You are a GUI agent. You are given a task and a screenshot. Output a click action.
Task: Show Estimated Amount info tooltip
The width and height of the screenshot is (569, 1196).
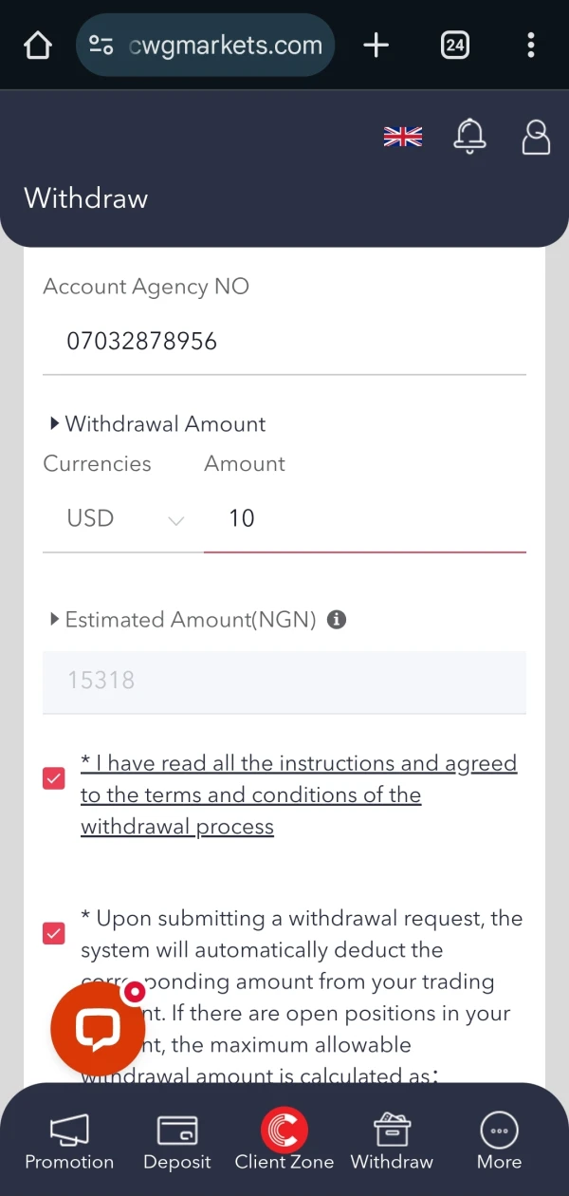(x=336, y=620)
